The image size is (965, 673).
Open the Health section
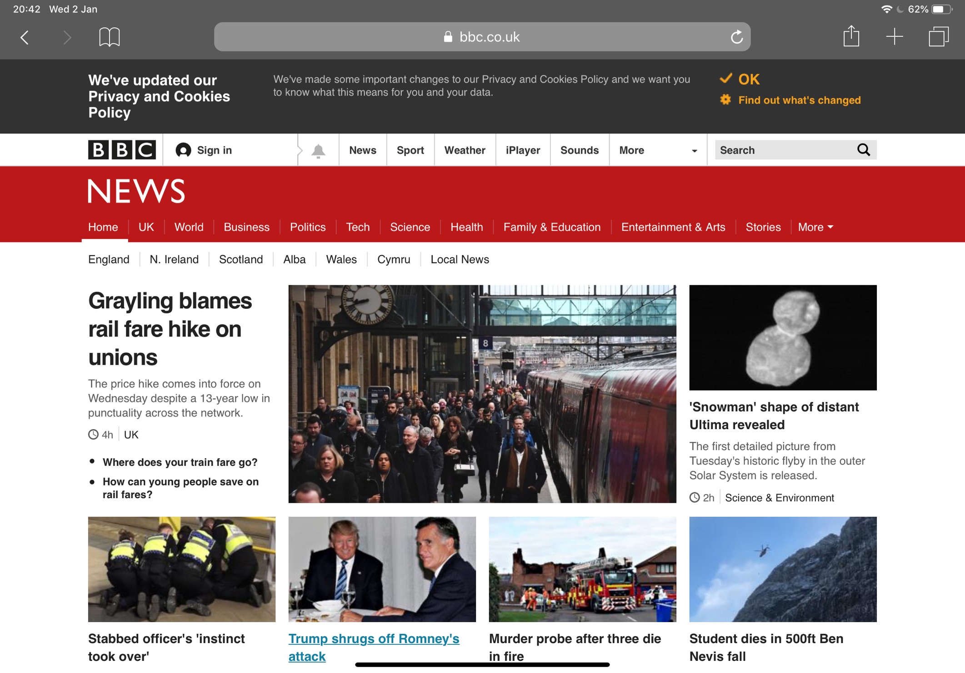pos(466,227)
